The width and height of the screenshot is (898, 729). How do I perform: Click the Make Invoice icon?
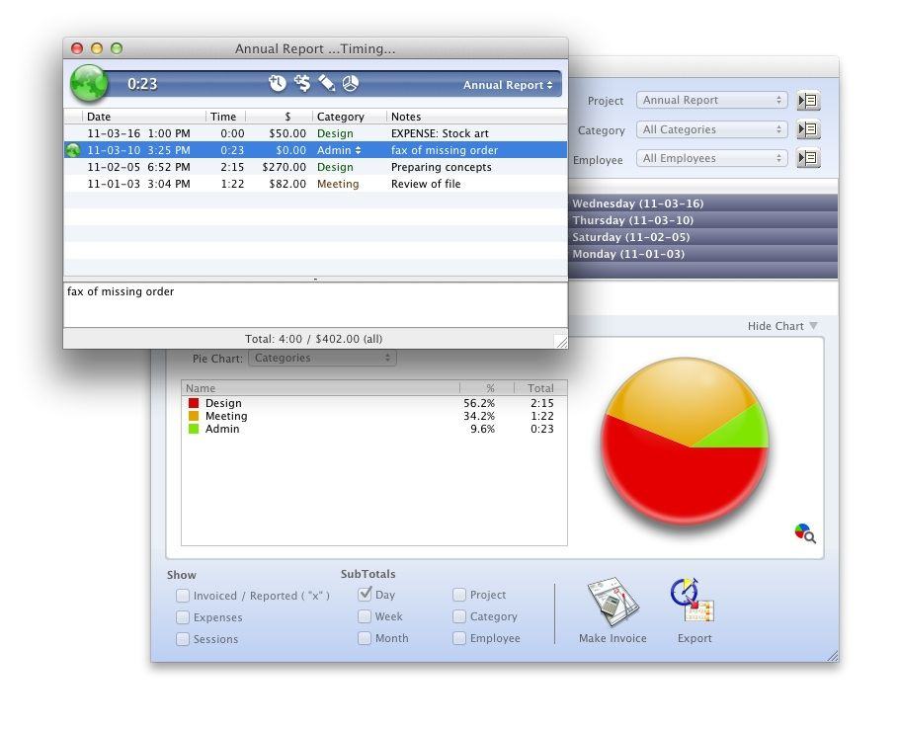(612, 603)
